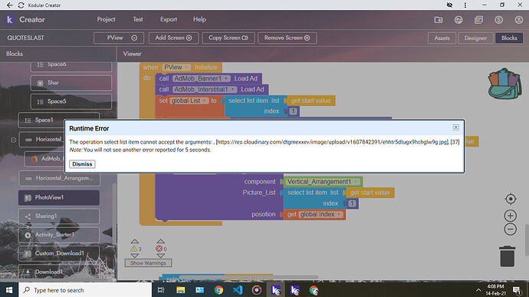Select the Sharing1 component
The width and height of the screenshot is (529, 297).
click(59, 216)
